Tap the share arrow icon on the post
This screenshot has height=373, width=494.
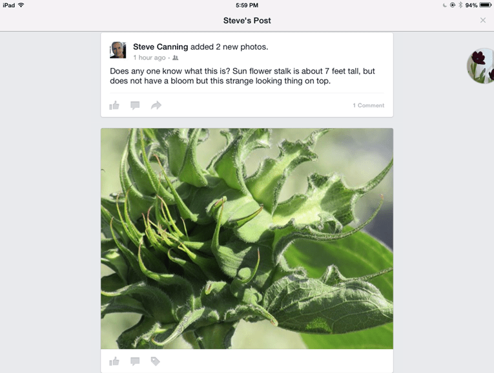pos(156,105)
